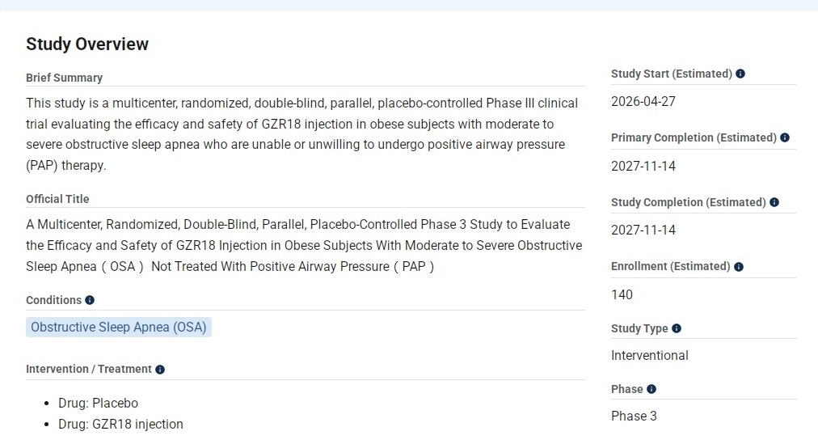The height and width of the screenshot is (444, 818).
Task: Click the enrollment value 140
Action: [622, 294]
